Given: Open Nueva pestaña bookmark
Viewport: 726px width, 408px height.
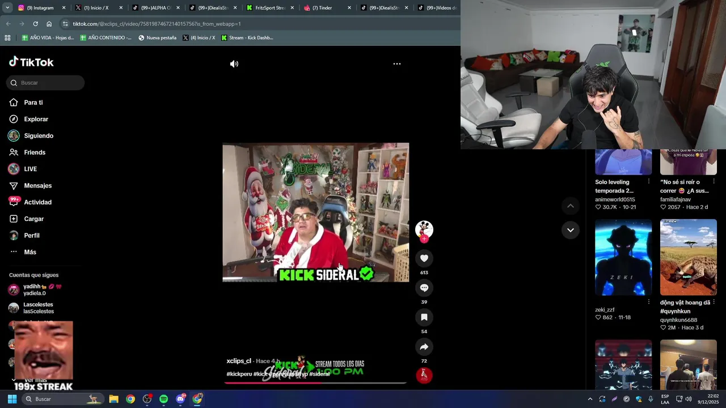Looking at the screenshot, I should (158, 38).
